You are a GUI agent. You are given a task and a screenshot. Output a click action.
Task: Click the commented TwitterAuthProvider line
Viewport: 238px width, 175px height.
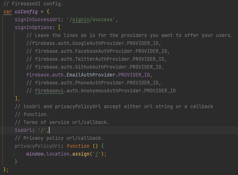(x=96, y=59)
